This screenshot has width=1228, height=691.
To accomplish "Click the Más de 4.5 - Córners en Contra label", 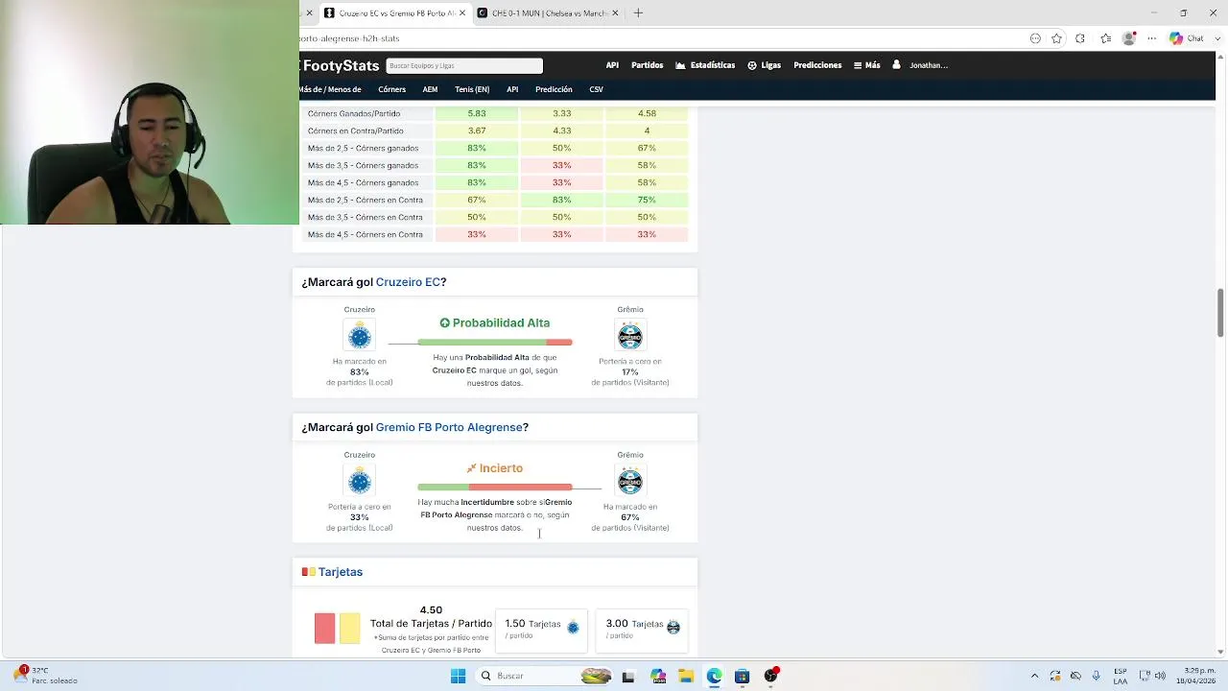I will [365, 234].
